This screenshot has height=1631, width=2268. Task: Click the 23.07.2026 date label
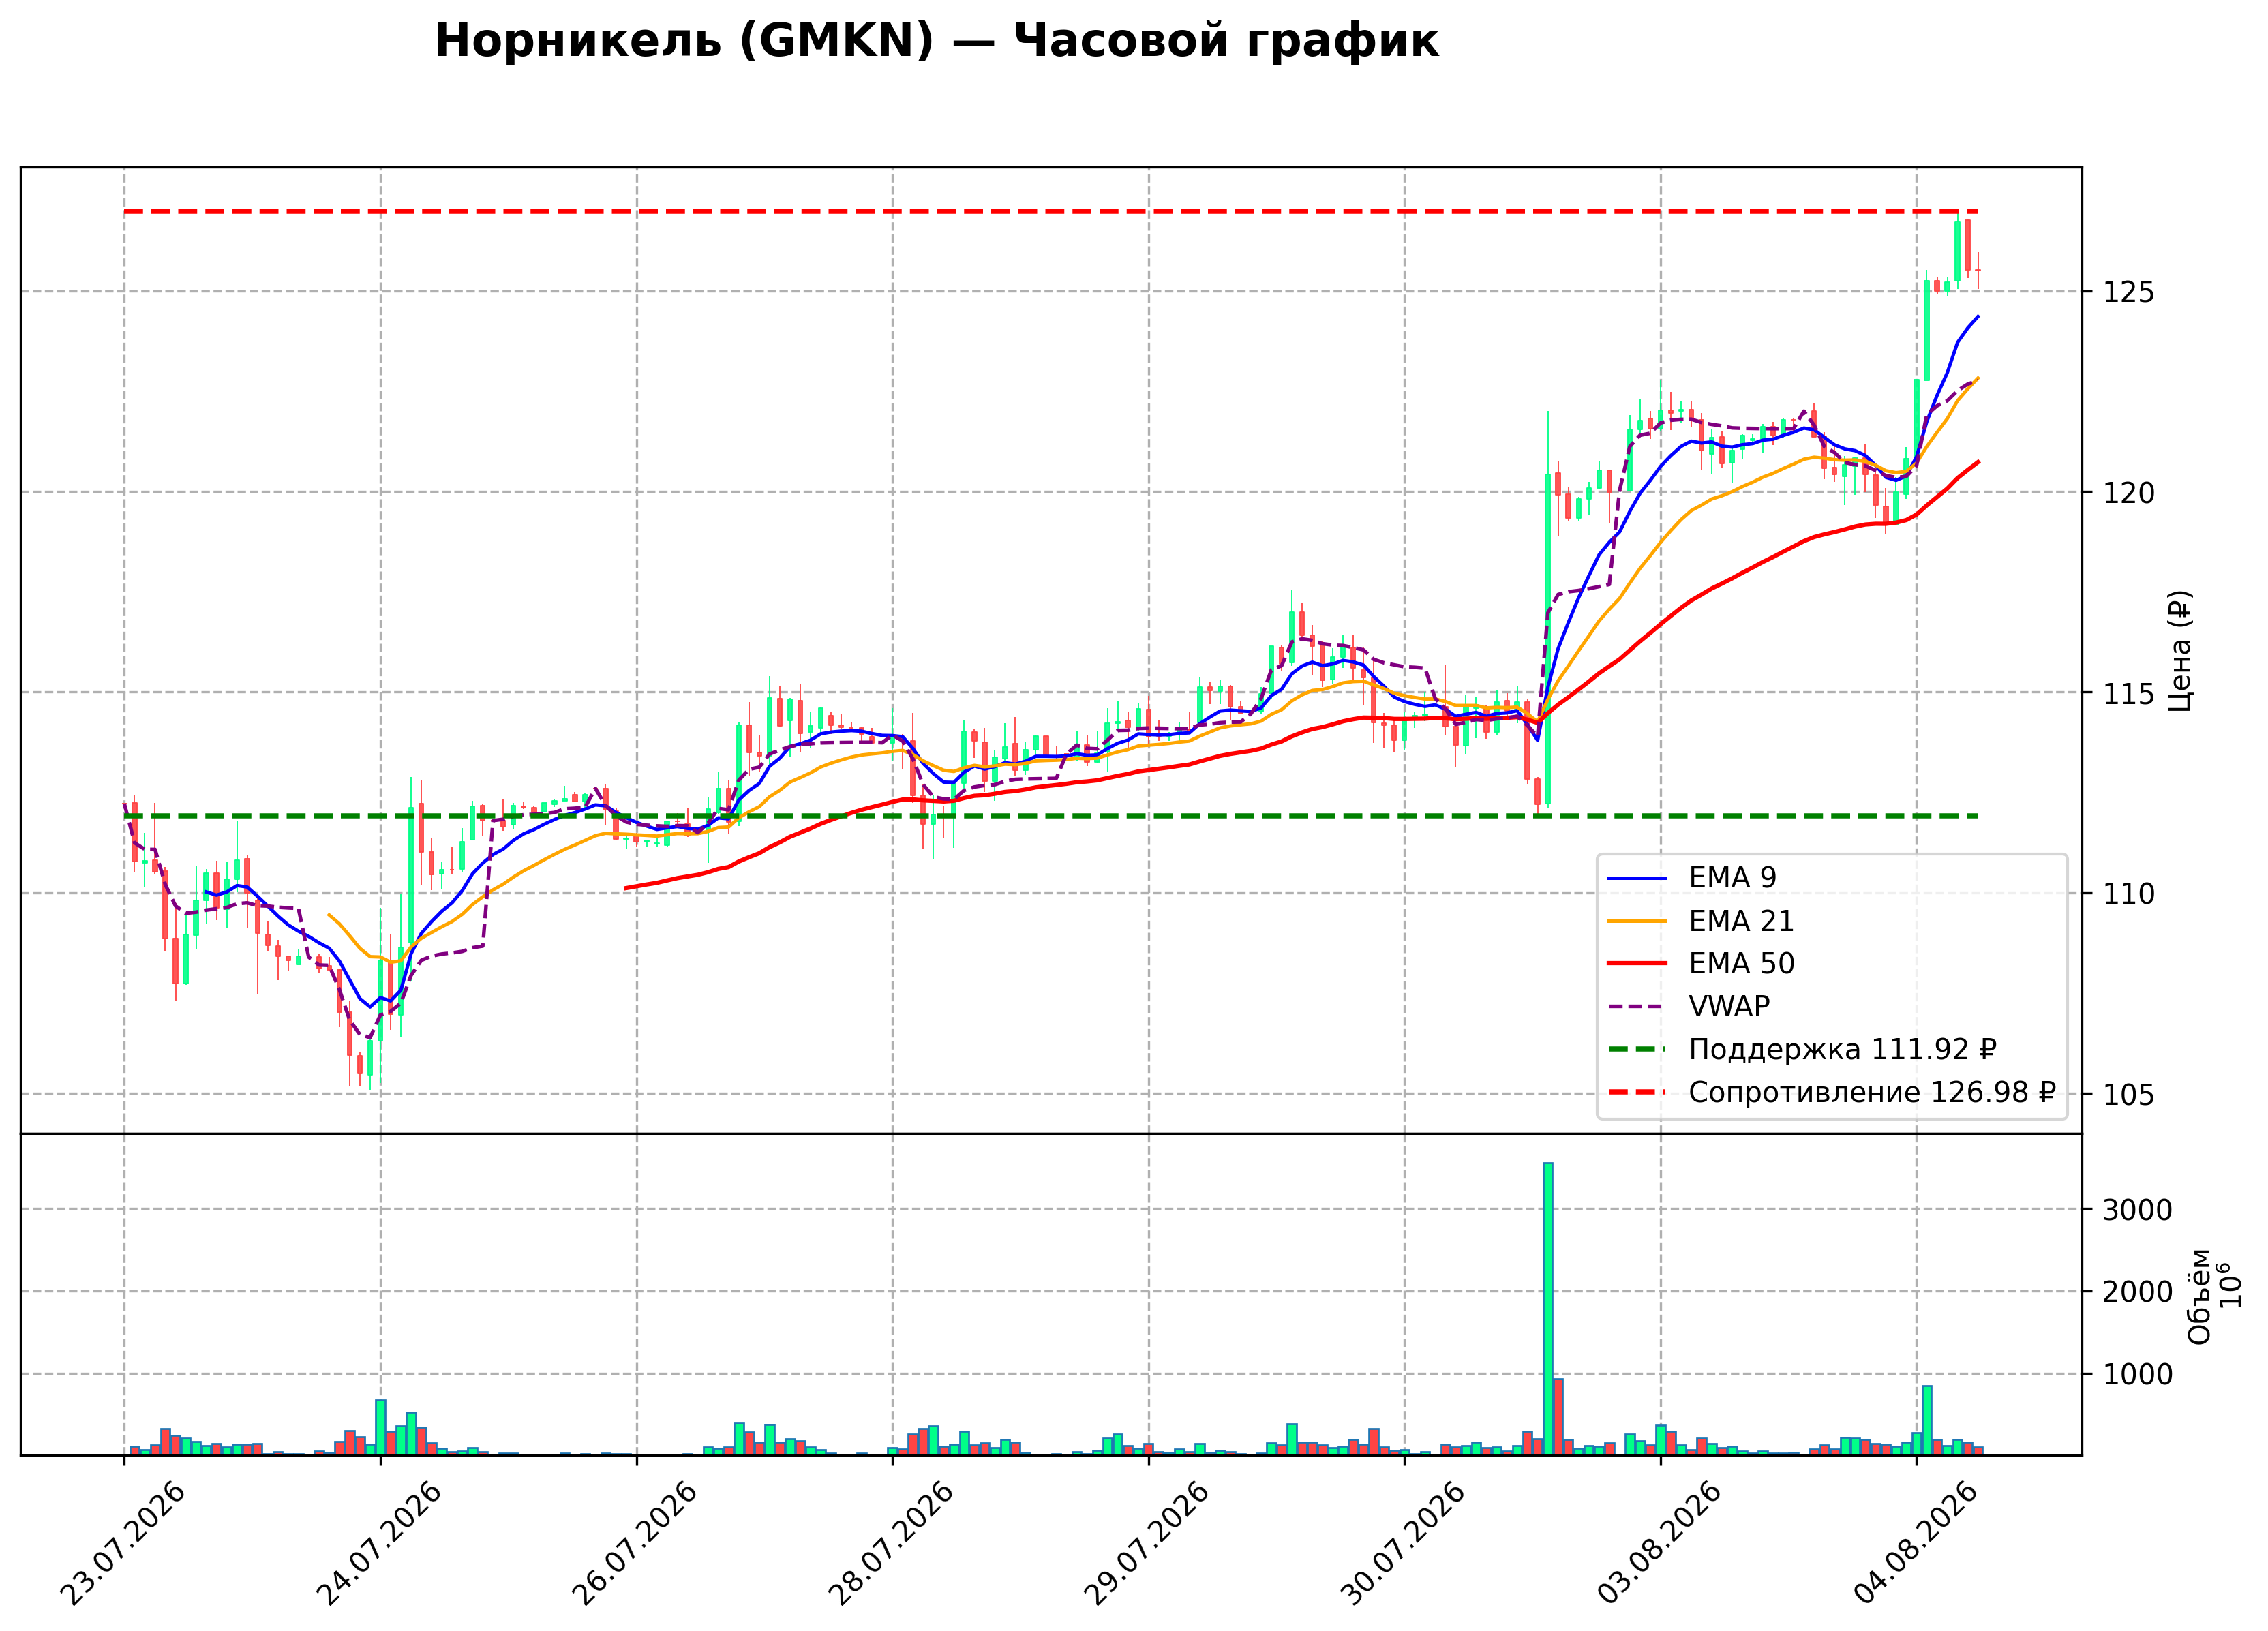click(122, 1544)
